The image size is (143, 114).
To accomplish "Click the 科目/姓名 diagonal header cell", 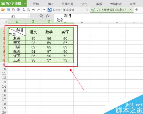I will (x=17, y=32).
